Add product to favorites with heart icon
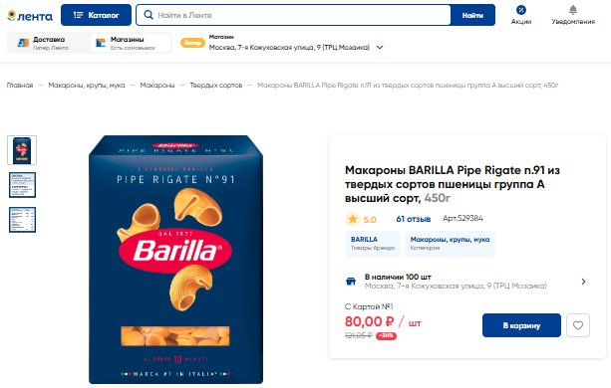The width and height of the screenshot is (611, 388). click(x=578, y=325)
